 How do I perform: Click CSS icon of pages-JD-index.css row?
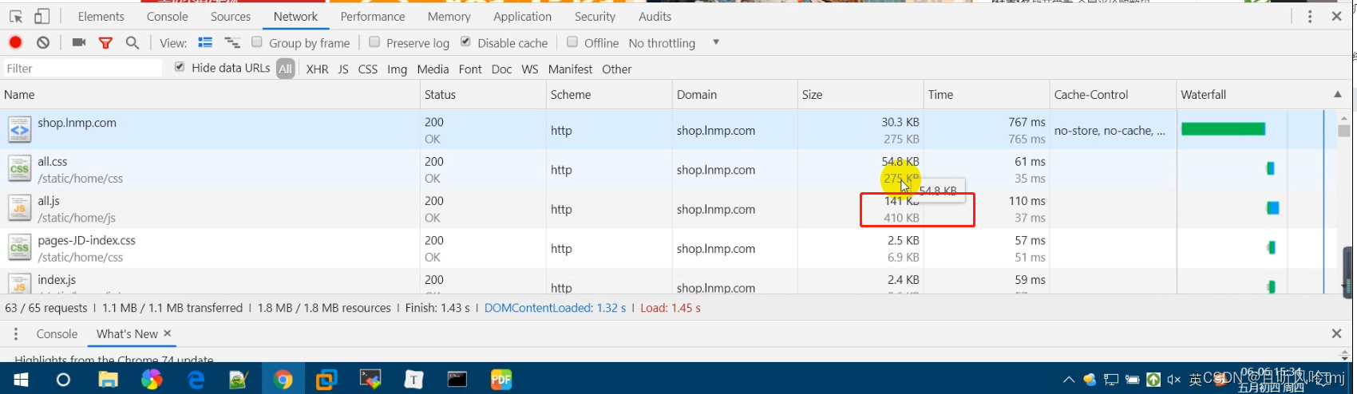19,248
